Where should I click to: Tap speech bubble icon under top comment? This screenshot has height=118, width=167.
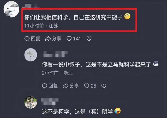(27, 39)
